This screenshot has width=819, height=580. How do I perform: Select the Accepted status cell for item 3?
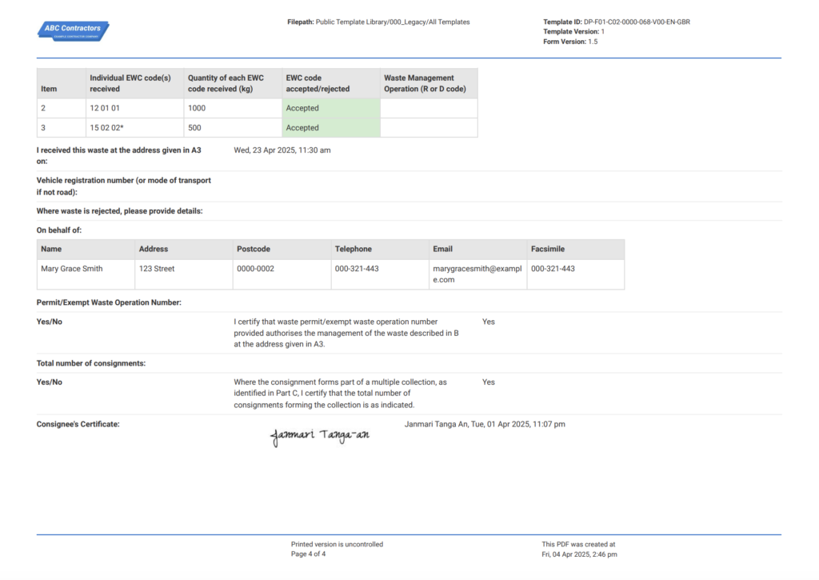point(330,127)
